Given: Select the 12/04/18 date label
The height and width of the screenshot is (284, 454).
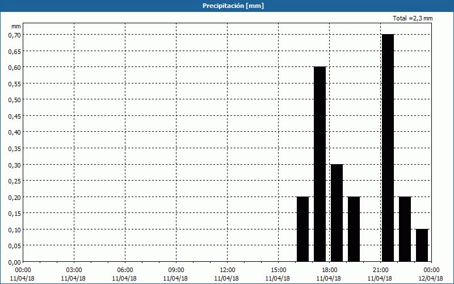Looking at the screenshot, I should 431,278.
